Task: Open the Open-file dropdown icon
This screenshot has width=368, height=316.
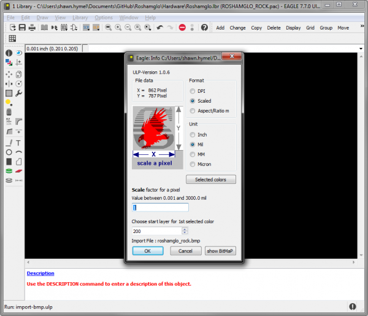Action: tap(13, 28)
